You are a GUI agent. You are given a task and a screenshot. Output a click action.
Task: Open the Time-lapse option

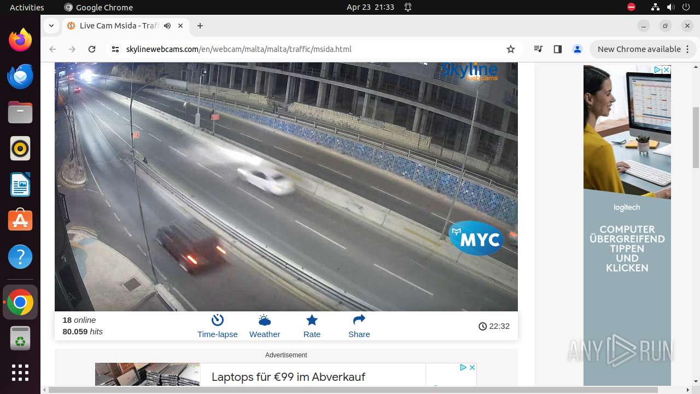(218, 326)
